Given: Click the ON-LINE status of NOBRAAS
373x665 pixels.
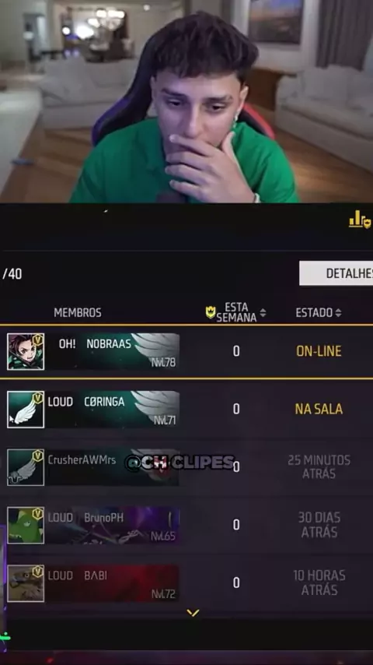Looking at the screenshot, I should point(319,351).
